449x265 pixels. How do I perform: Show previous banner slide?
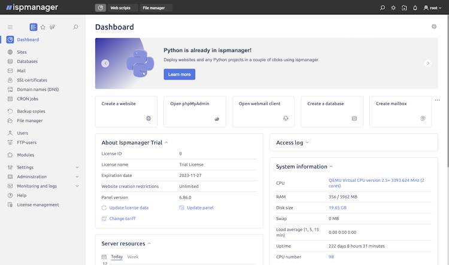pyautogui.click(x=105, y=63)
